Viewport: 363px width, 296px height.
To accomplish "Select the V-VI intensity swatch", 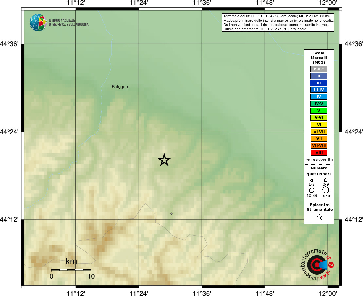I will (319, 118).
